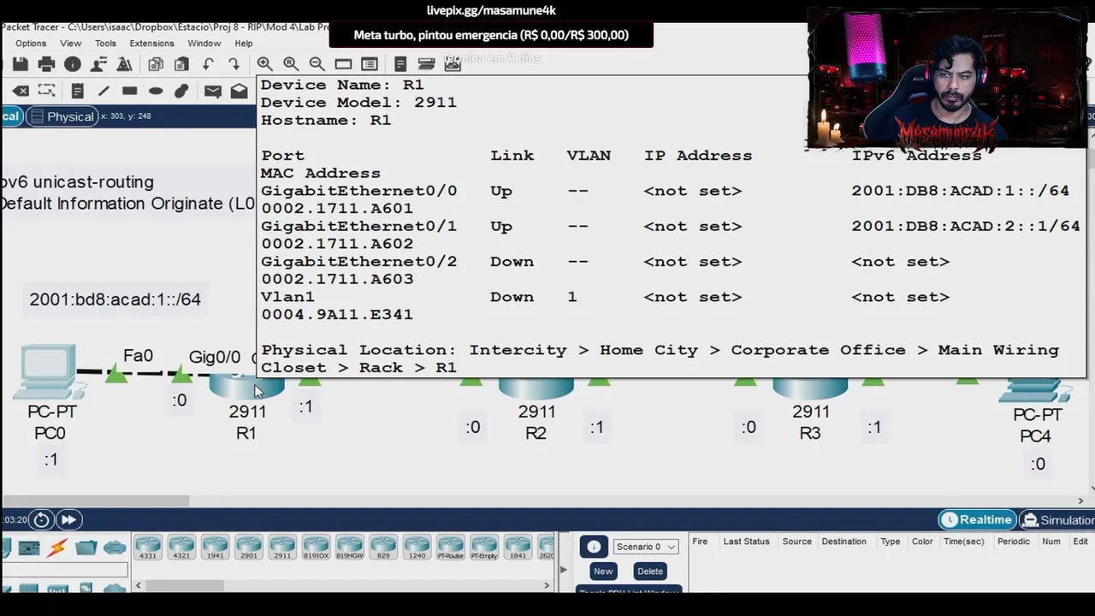Click the Undo arrow icon
This screenshot has width=1095, height=616.
point(208,64)
